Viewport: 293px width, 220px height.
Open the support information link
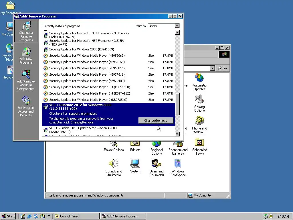coord(83,113)
